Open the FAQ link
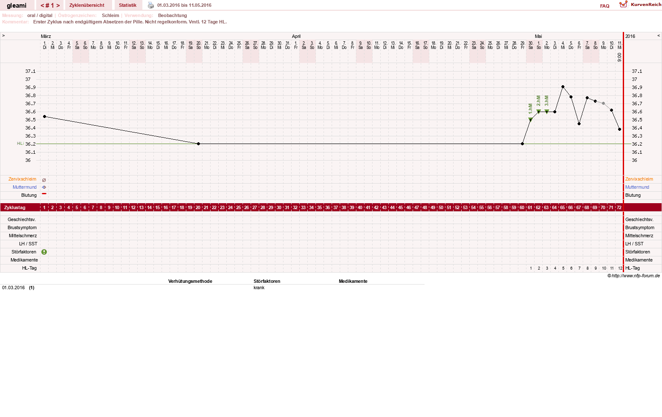The image size is (662, 417). point(604,6)
